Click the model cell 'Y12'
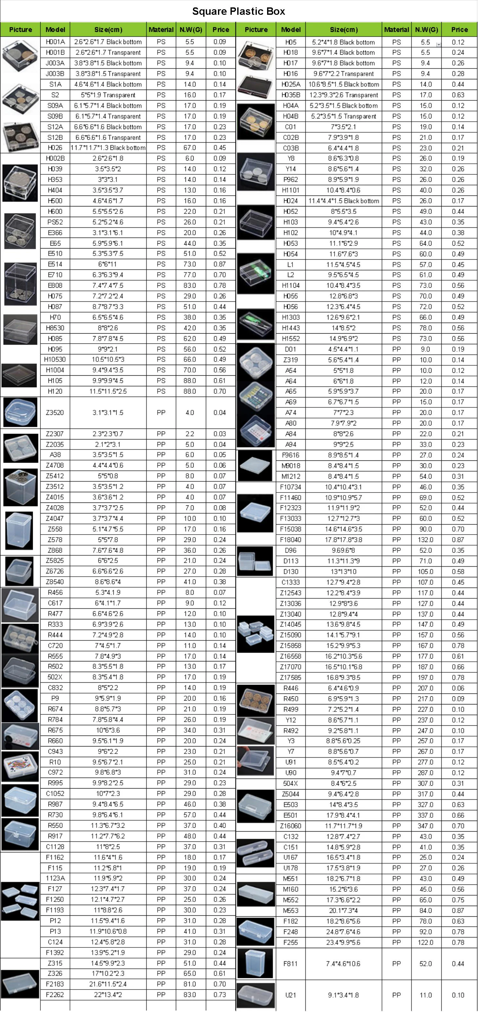The image size is (478, 1012). [x=291, y=720]
